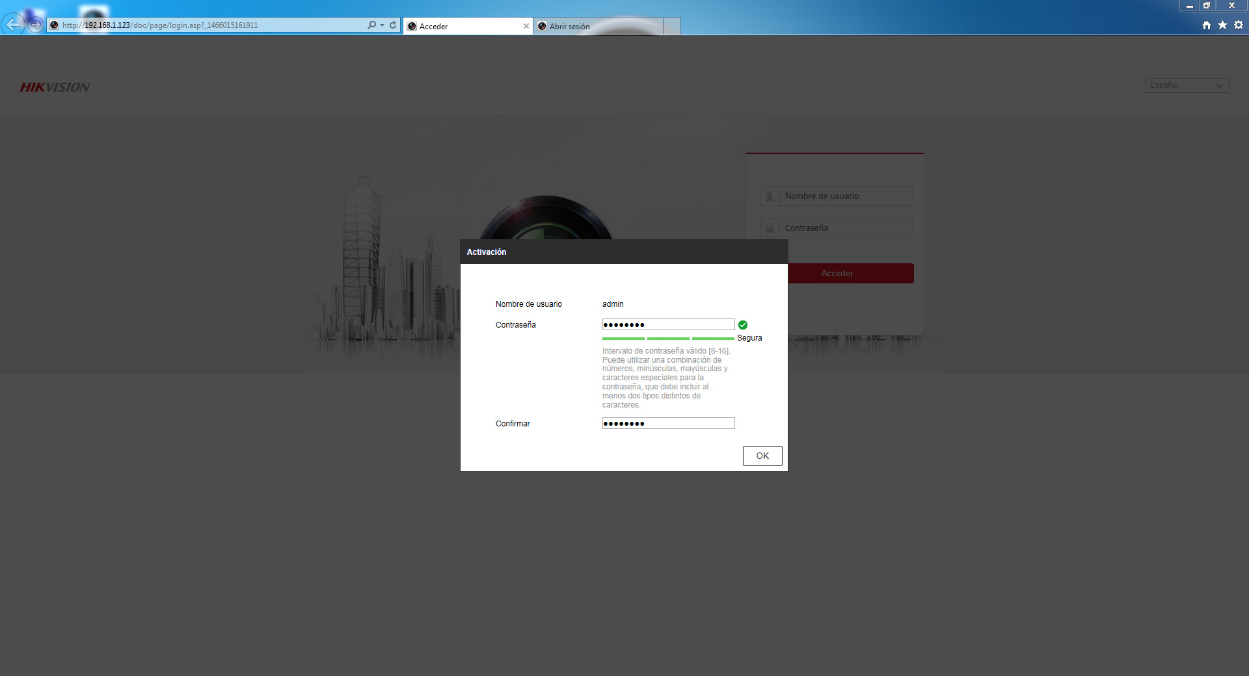
Task: Click the Activación dialog title
Action: point(487,252)
